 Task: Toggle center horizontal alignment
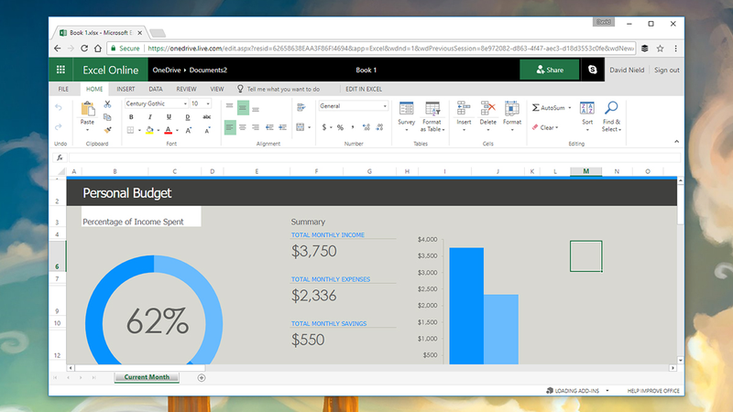(243, 127)
